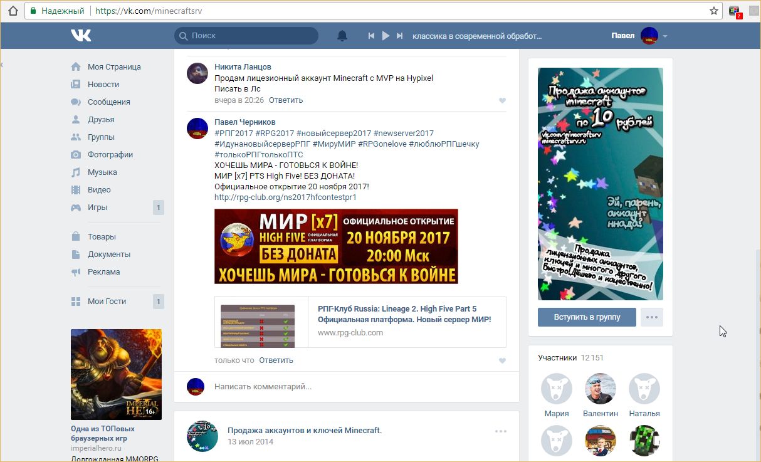Open the notifications bell

pos(342,36)
